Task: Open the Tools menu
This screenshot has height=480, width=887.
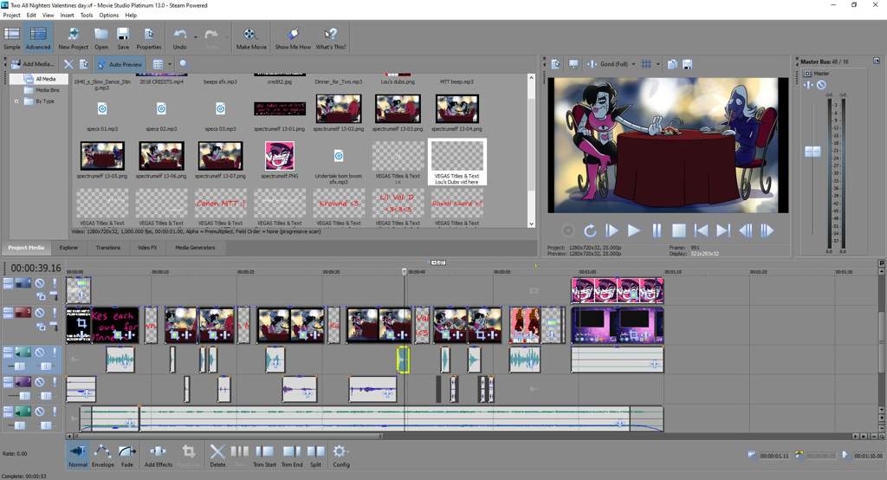Action: click(x=87, y=16)
